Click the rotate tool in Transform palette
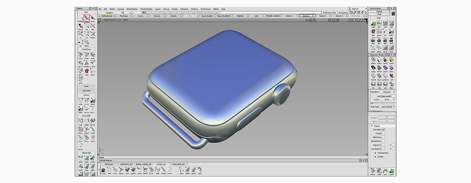The width and height of the screenshot is (471, 183). coord(86,54)
